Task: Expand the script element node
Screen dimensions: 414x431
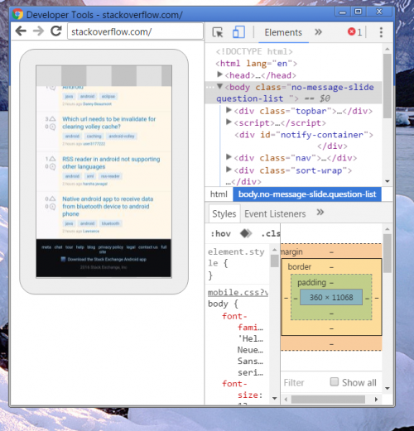Action: coord(229,122)
